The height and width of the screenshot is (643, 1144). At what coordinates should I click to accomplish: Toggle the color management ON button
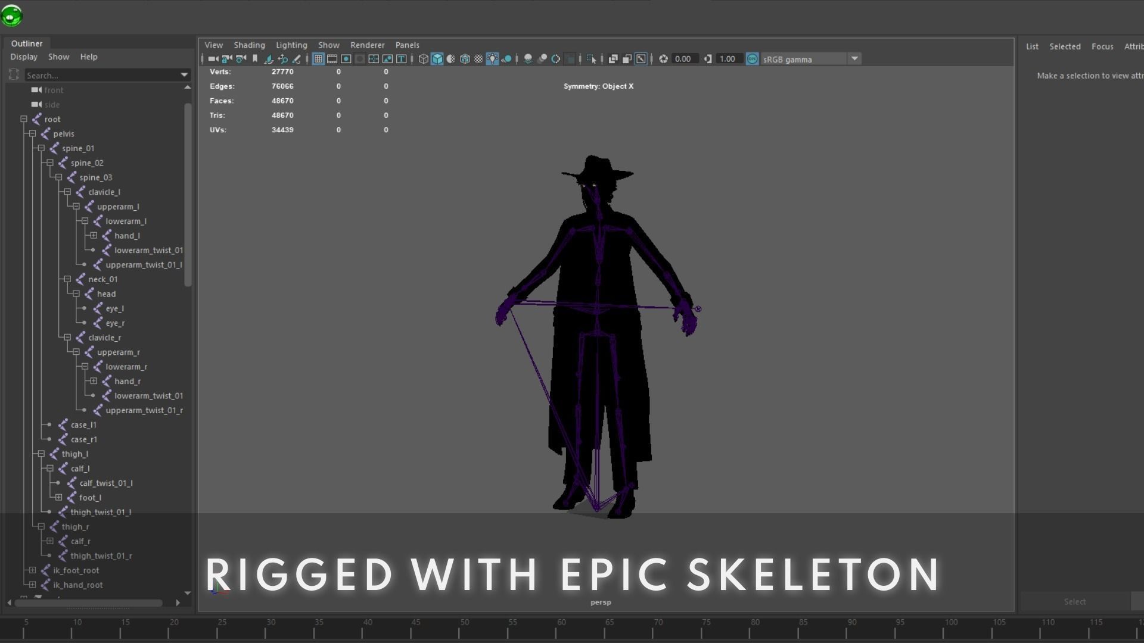tap(753, 59)
